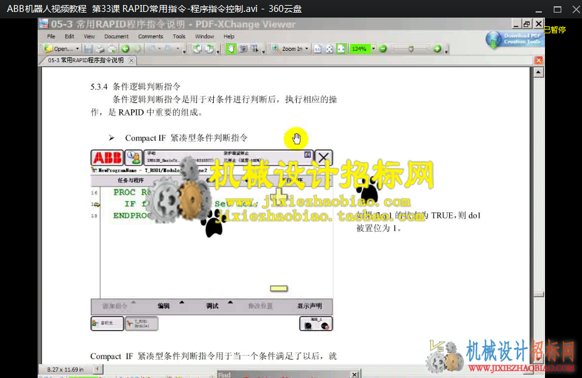Select the Select Text tool
Image resolution: width=582 pixels, height=378 pixels.
pyautogui.click(x=255, y=49)
